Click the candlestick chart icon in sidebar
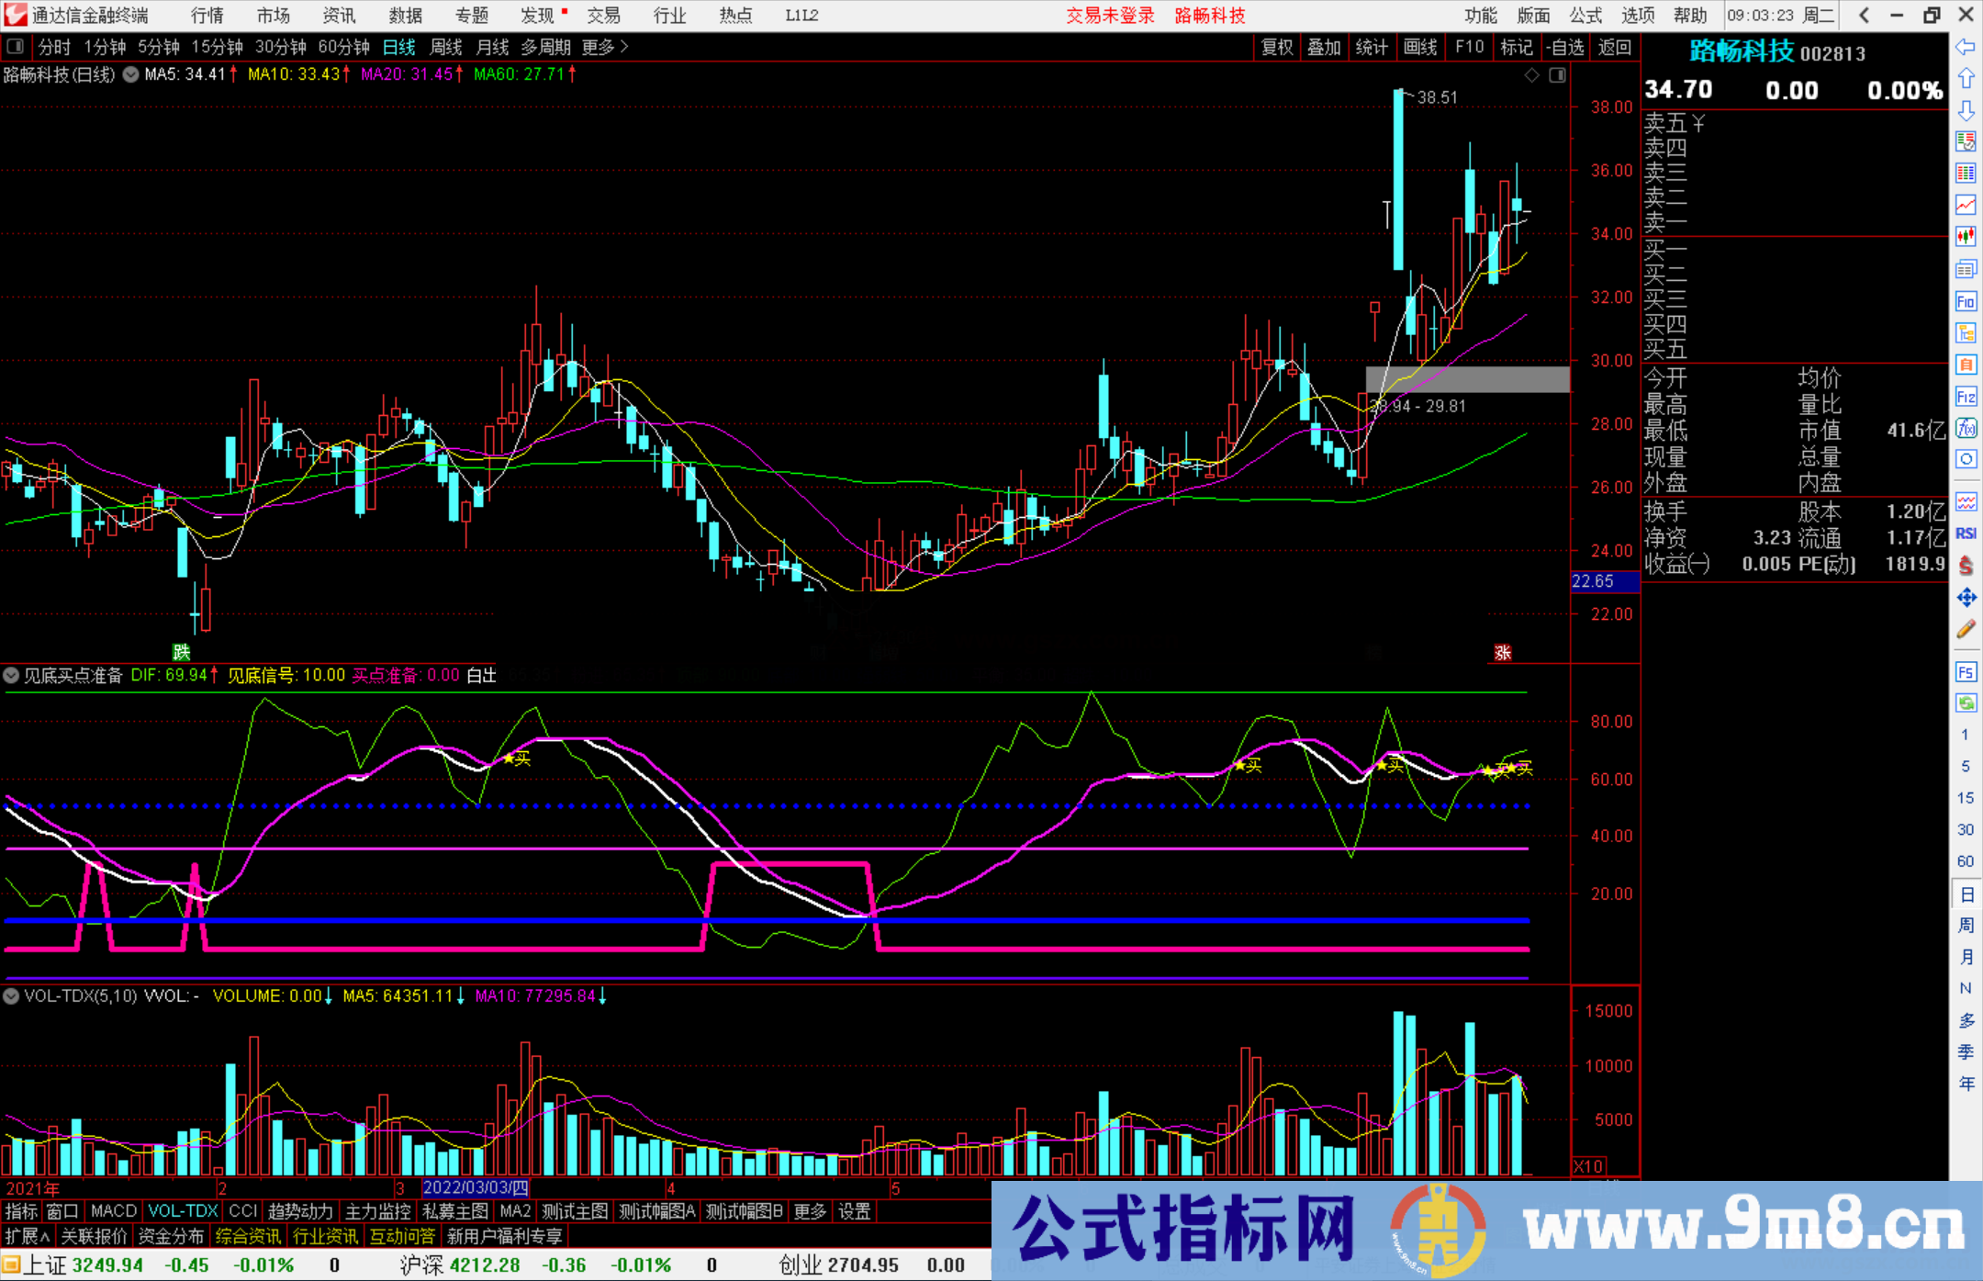 [x=1966, y=237]
